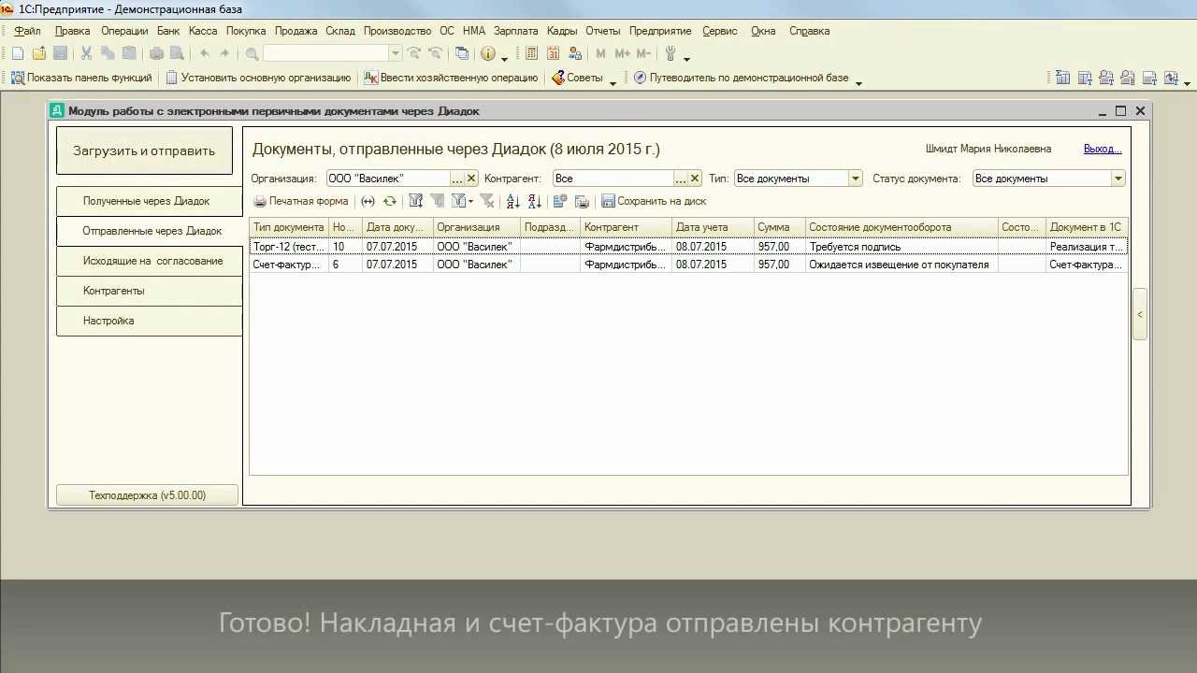Click the wrench service tools icon
This screenshot has height=673, width=1197.
(671, 53)
